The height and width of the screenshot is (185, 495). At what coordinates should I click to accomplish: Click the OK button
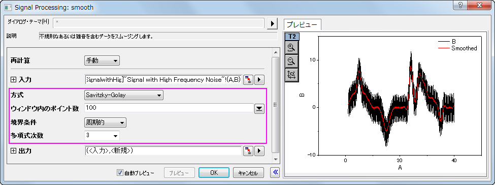click(x=214, y=173)
